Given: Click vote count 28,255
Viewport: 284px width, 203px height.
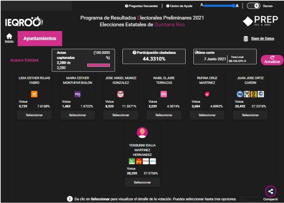Looking at the screenshot, I should 132,173.
